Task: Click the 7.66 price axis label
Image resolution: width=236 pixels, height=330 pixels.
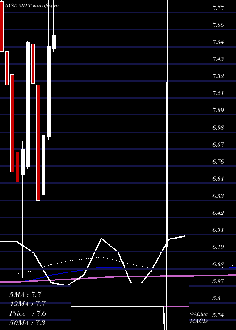Action: 218,25
